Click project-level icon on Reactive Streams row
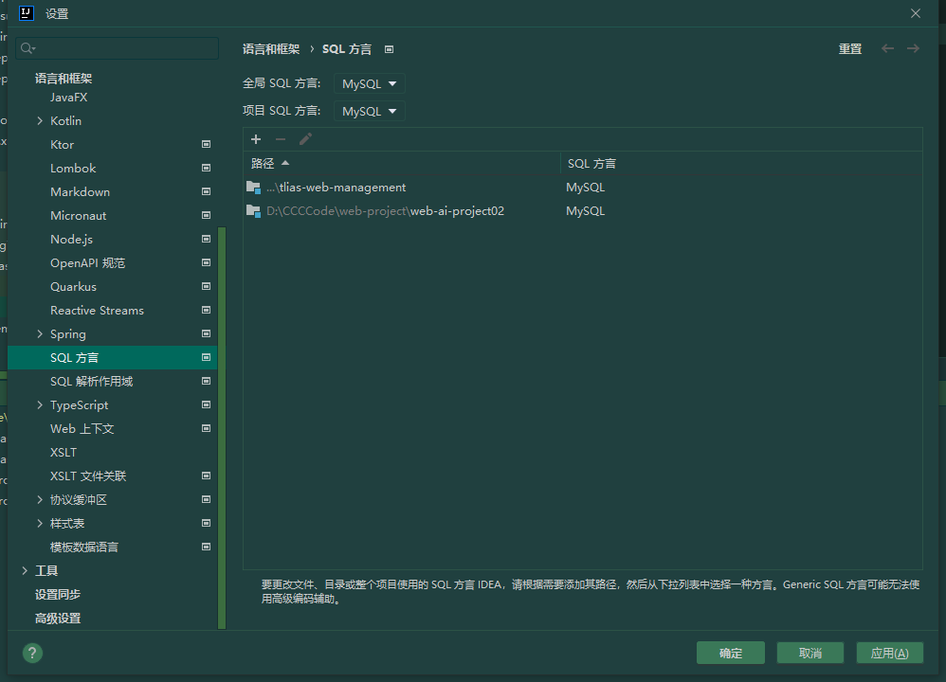The image size is (946, 682). 206,310
